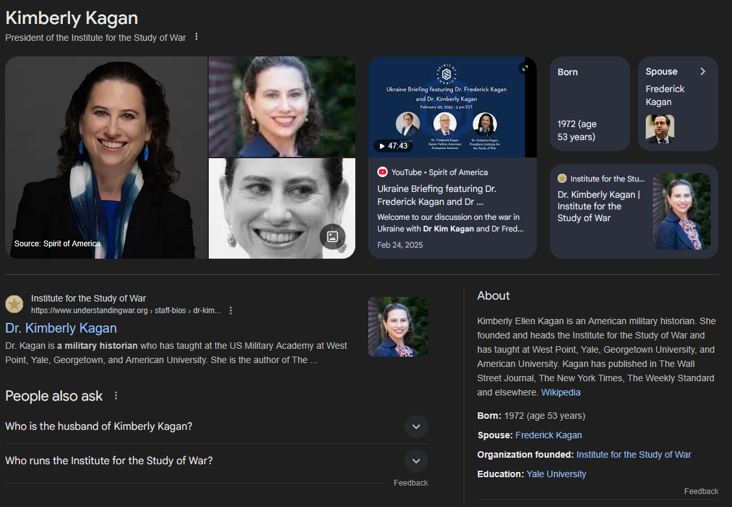Click 'YouTube • Spirit of America' source label

(440, 172)
